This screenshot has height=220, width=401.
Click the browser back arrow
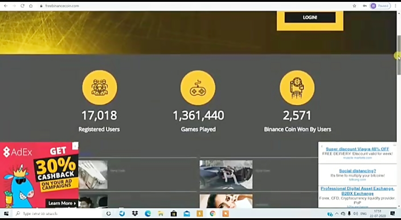coord(6,6)
